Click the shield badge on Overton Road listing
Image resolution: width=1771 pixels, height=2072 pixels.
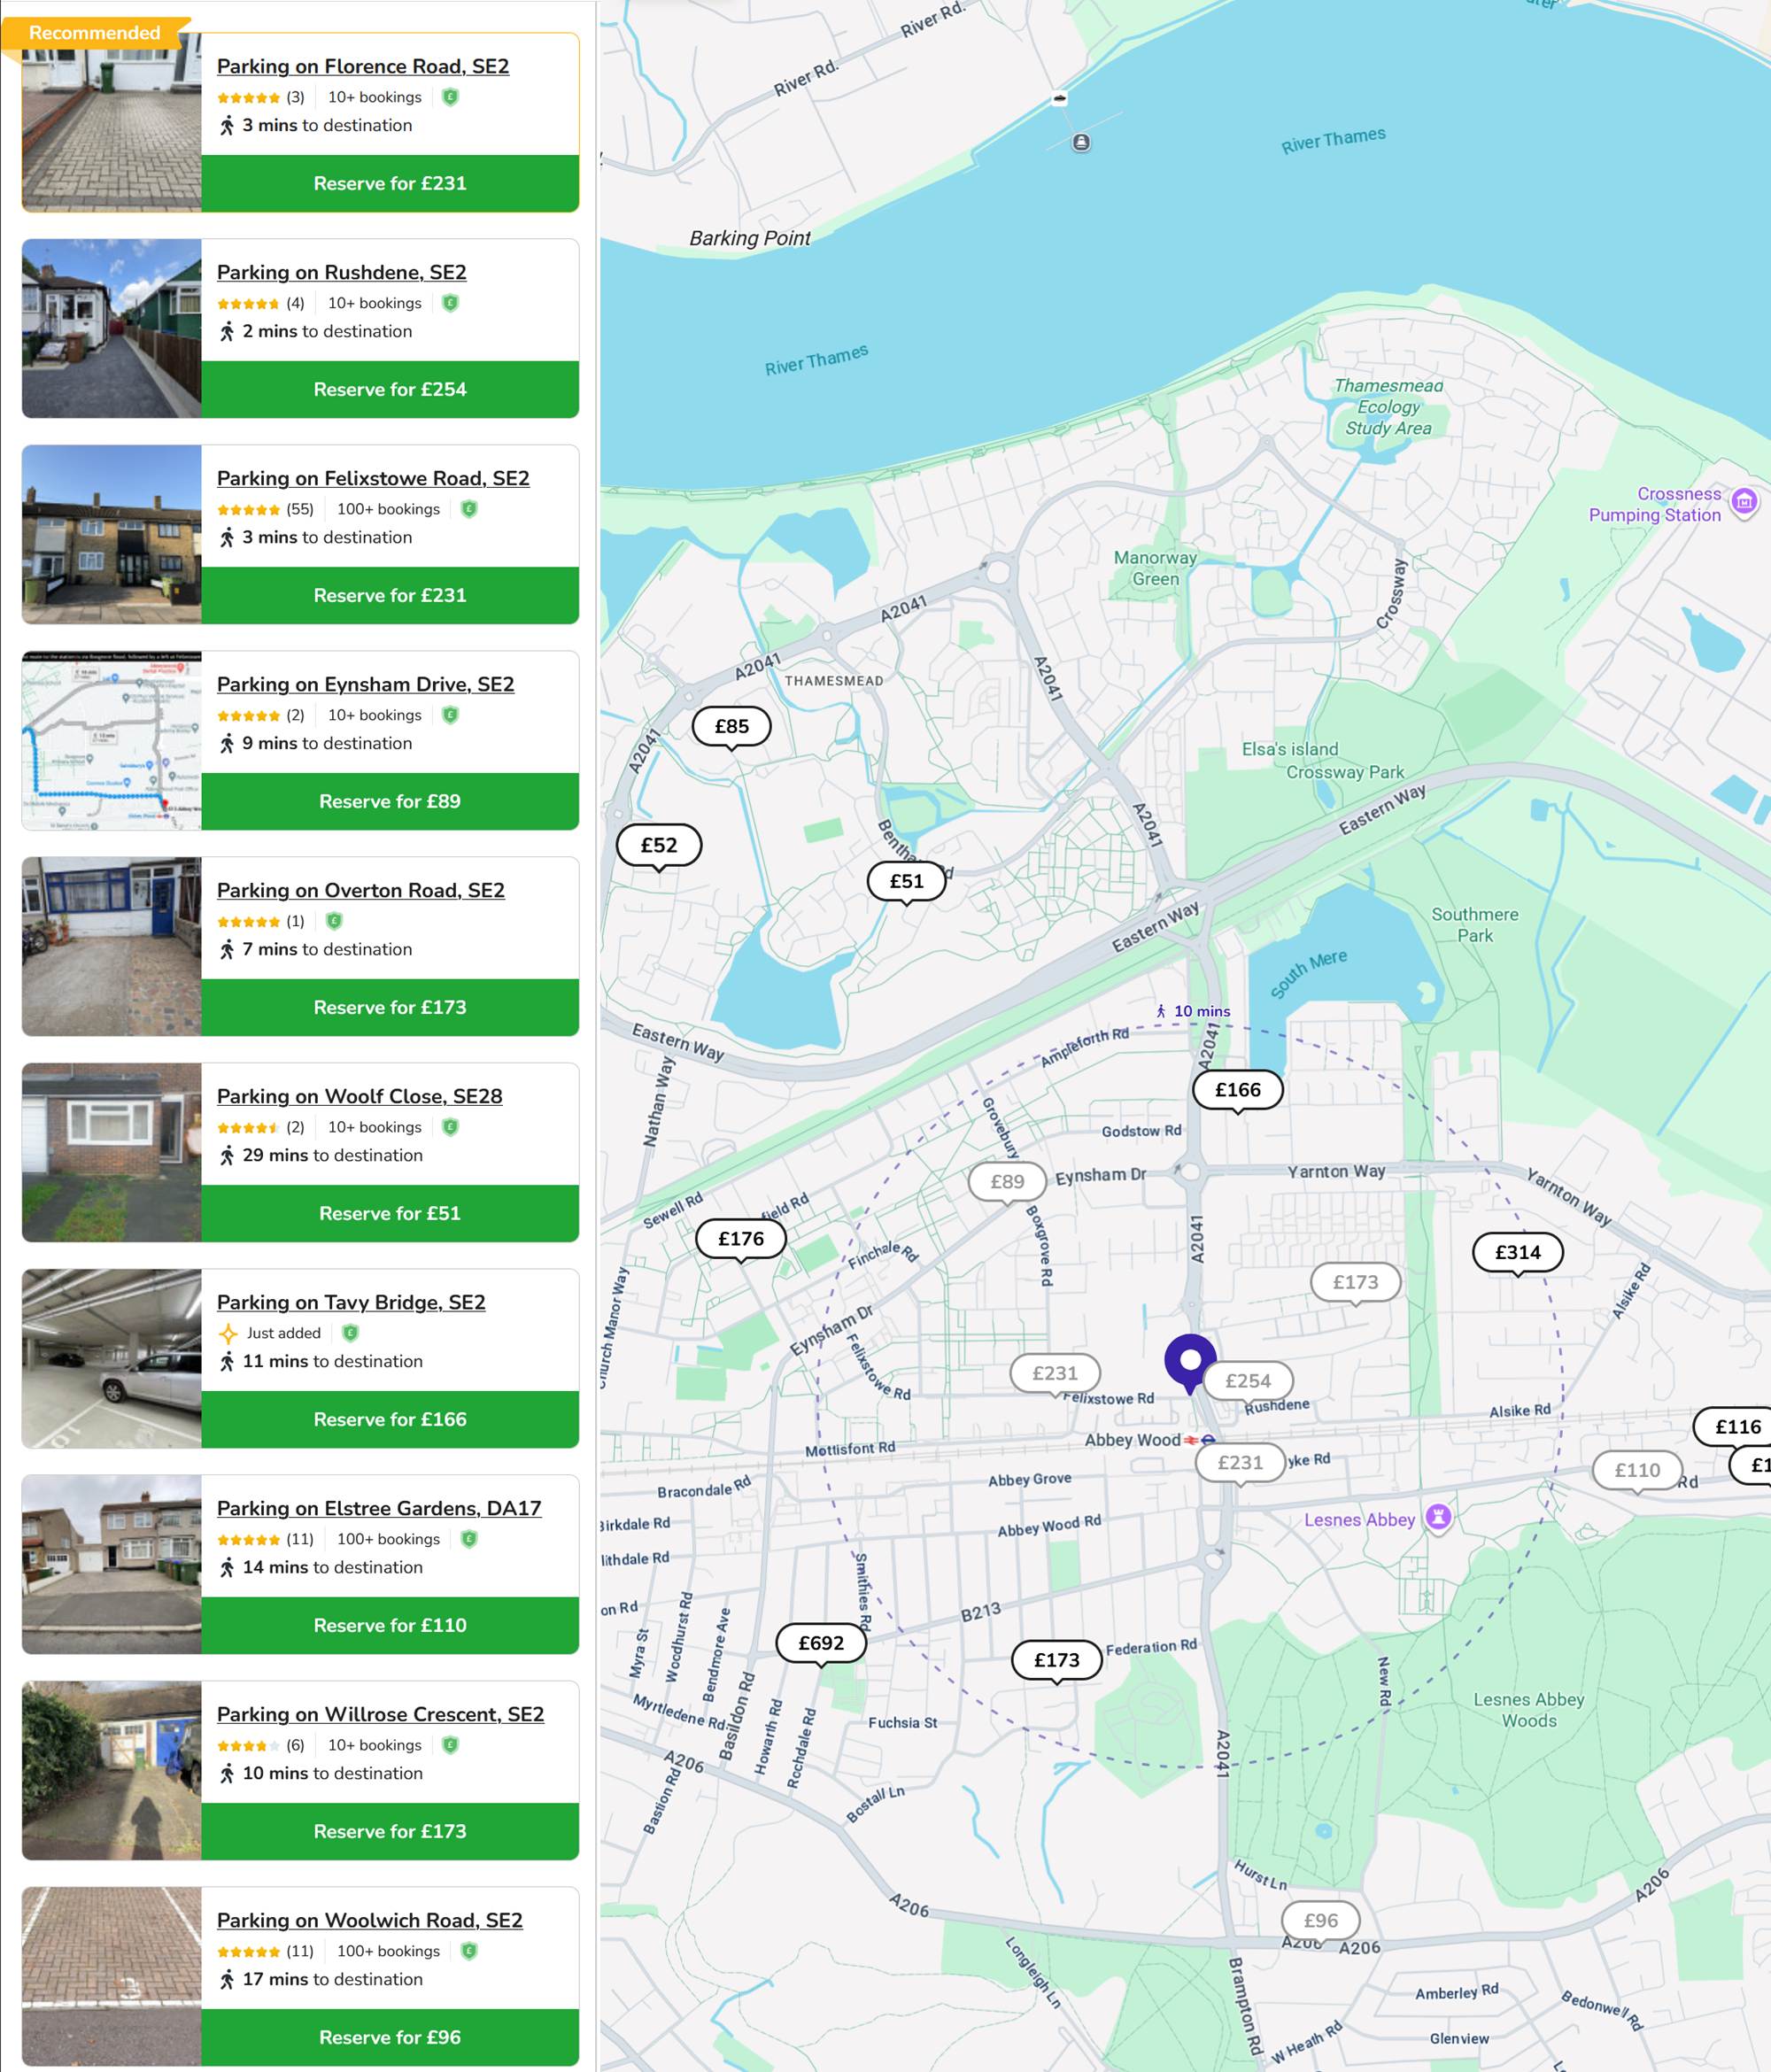pos(334,921)
